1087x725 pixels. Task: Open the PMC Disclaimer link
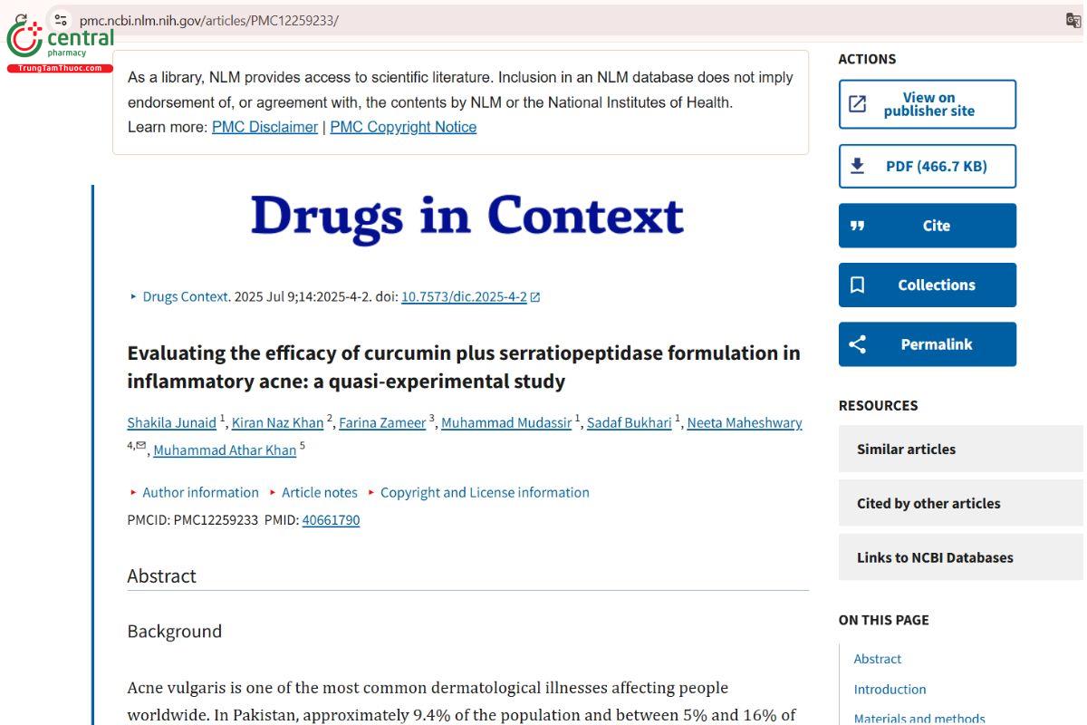[265, 127]
